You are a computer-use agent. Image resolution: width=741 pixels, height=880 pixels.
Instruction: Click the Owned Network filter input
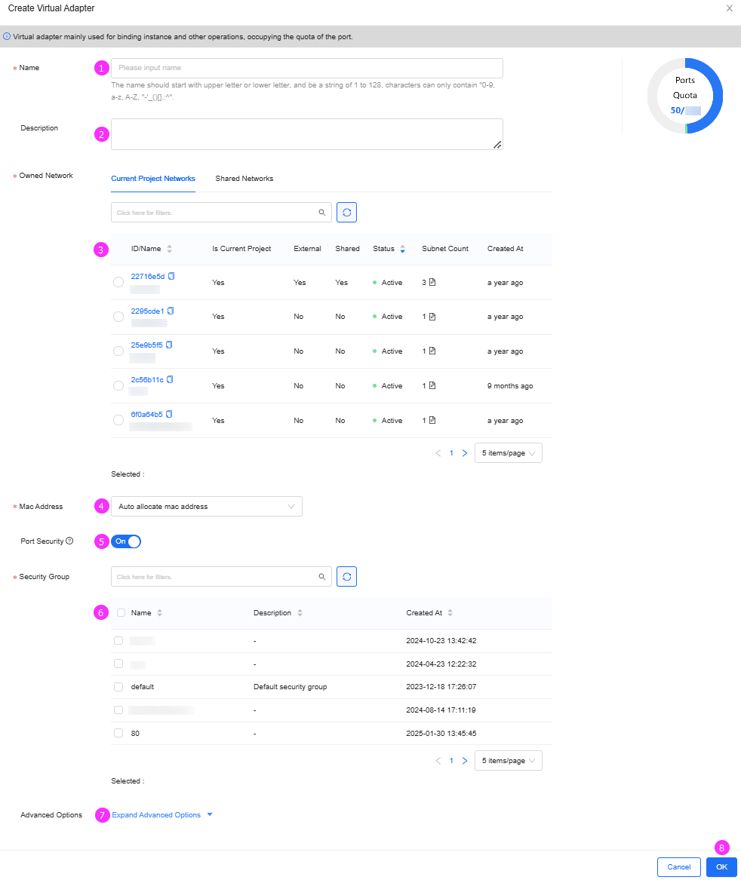(x=221, y=212)
